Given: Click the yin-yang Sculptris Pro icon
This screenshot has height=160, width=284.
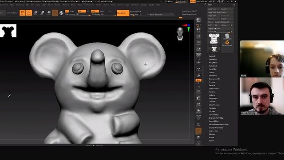Looking at the screenshot, I should tap(61, 13).
